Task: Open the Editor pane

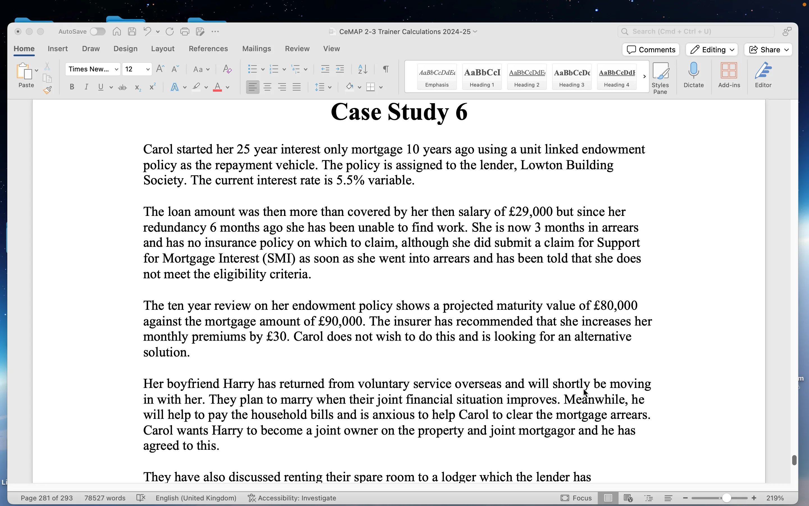Action: [763, 75]
